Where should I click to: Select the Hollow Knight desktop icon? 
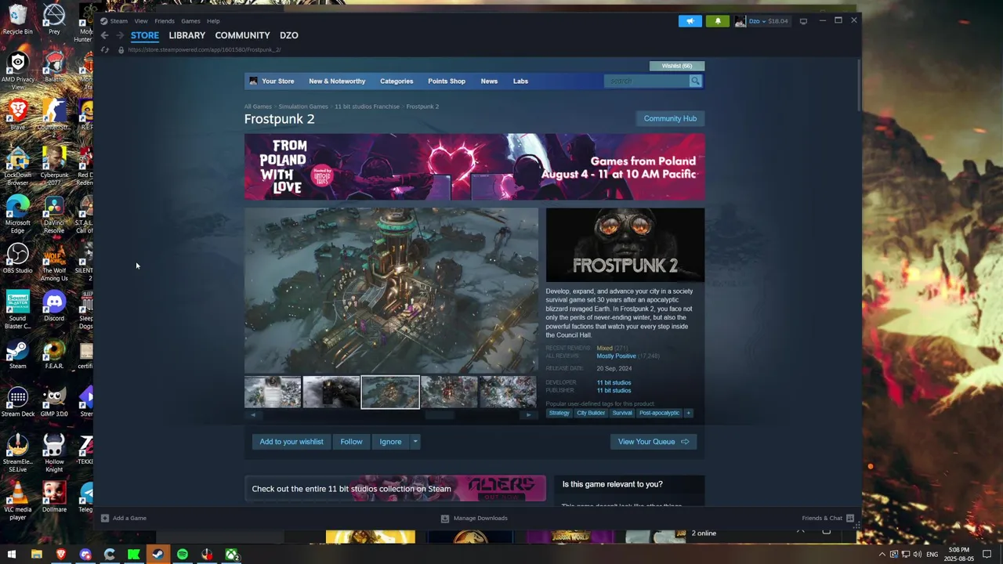coord(54,454)
